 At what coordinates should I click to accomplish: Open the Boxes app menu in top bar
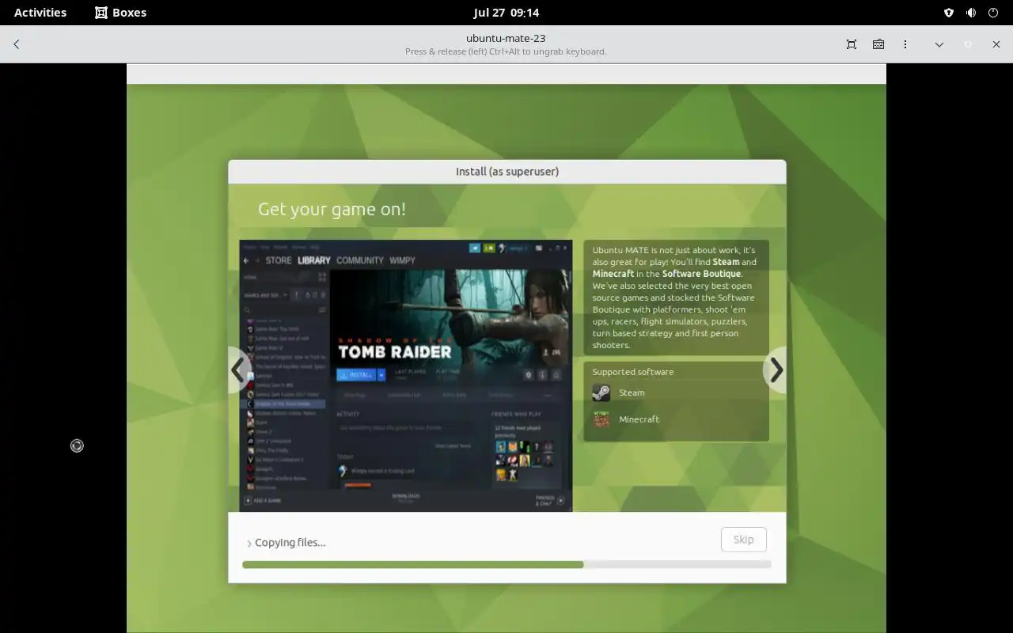pyautogui.click(x=121, y=13)
